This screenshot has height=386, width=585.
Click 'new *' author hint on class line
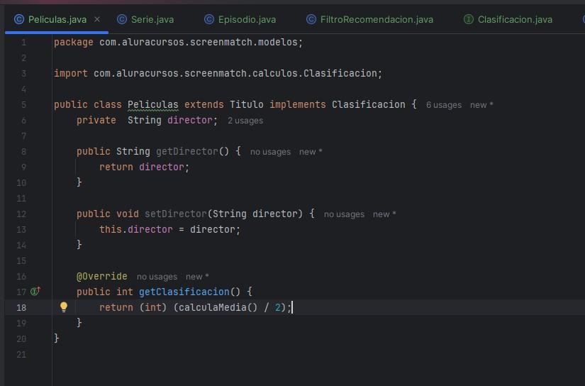point(481,105)
